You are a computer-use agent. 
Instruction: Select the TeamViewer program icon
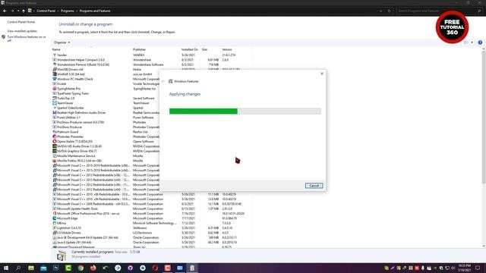(55, 103)
